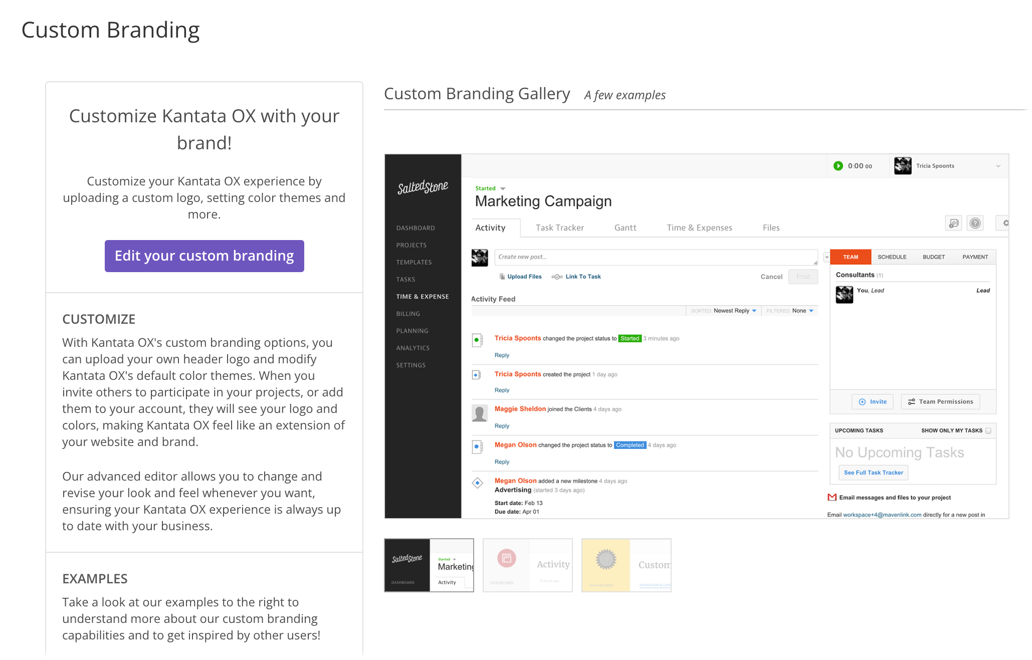Click Reply under Maggie Sheldon's entry
This screenshot has width=1032, height=660.
point(502,426)
